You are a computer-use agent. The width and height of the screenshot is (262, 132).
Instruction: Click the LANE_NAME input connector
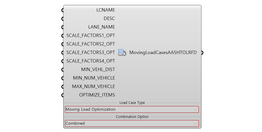63,27
